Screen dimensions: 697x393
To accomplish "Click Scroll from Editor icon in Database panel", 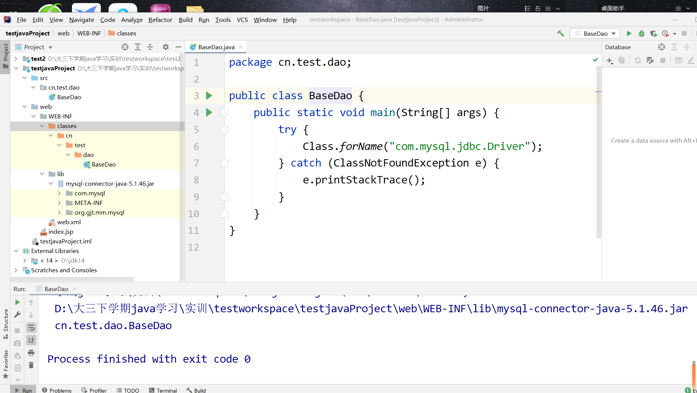I will tap(662, 47).
